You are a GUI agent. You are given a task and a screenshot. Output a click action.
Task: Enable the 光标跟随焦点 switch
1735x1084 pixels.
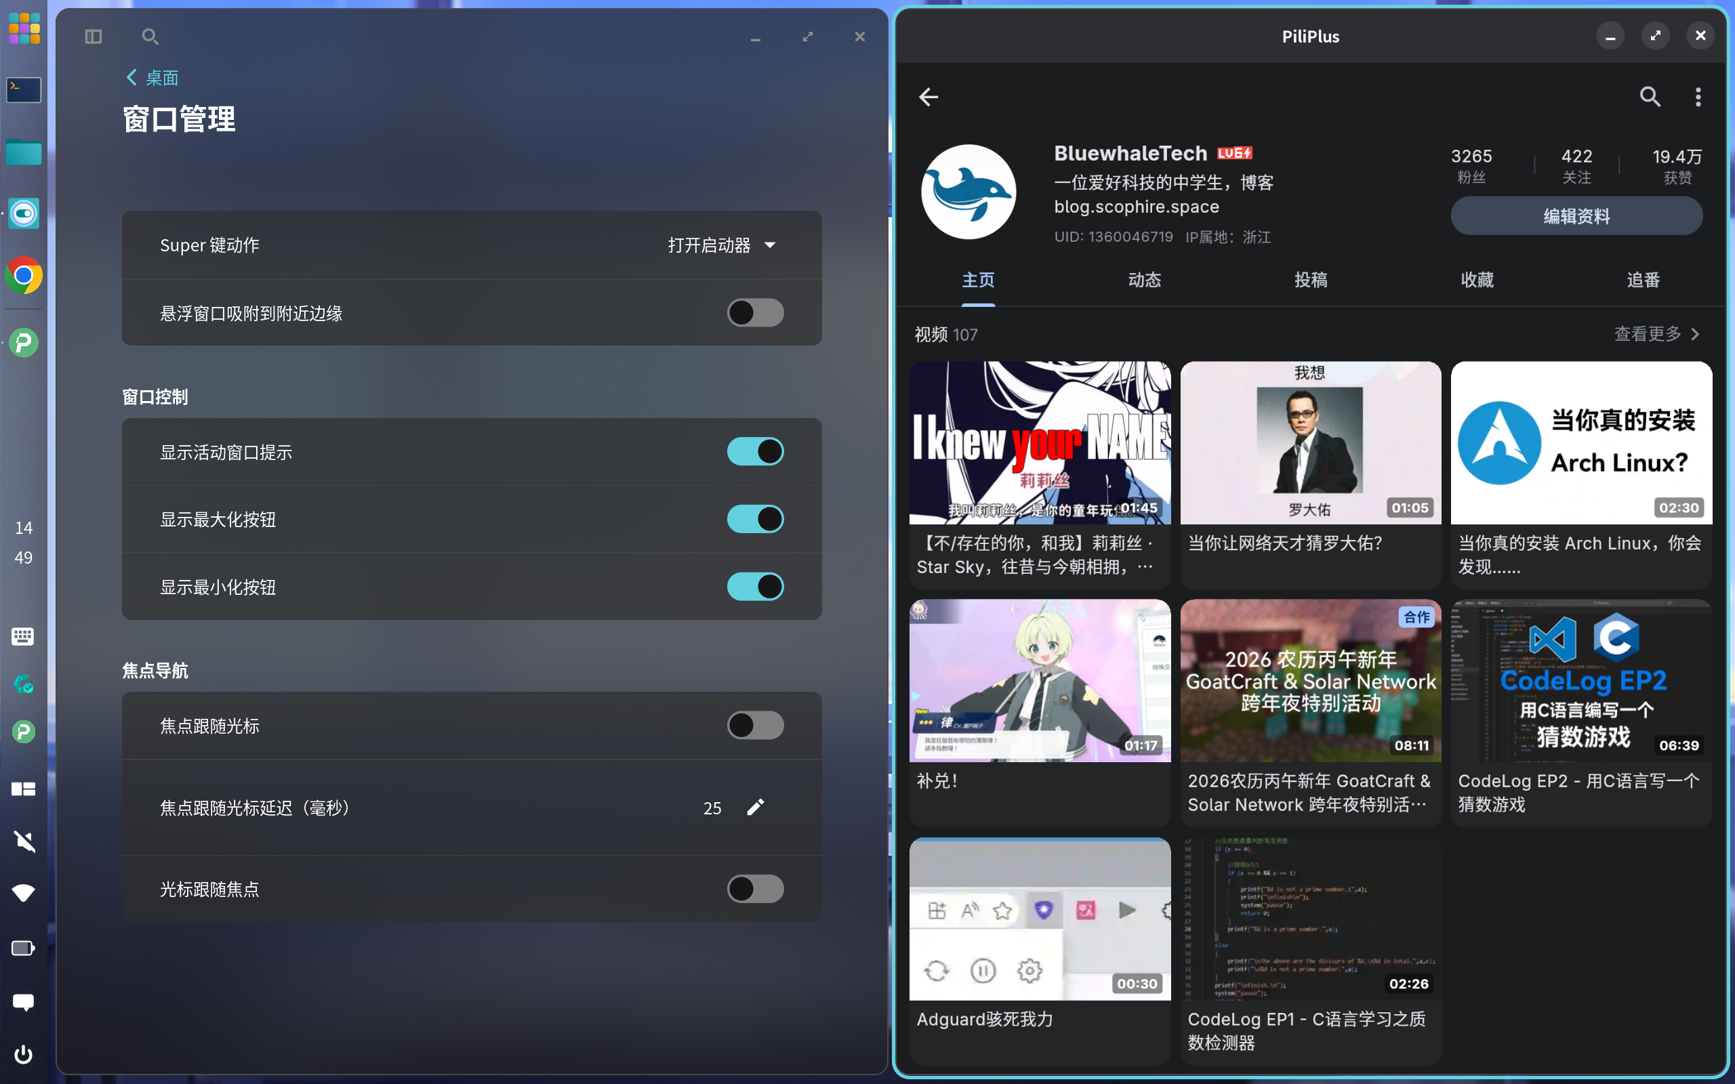click(756, 889)
